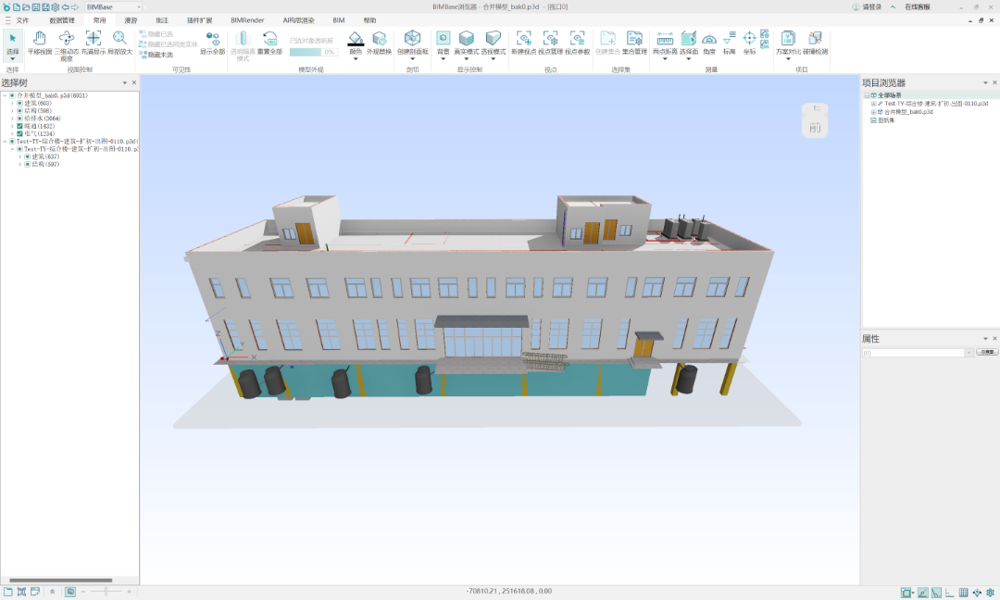The width and height of the screenshot is (1000, 600).
Task: Click the zoom slider in status bar
Action: pyautogui.click(x=106, y=592)
